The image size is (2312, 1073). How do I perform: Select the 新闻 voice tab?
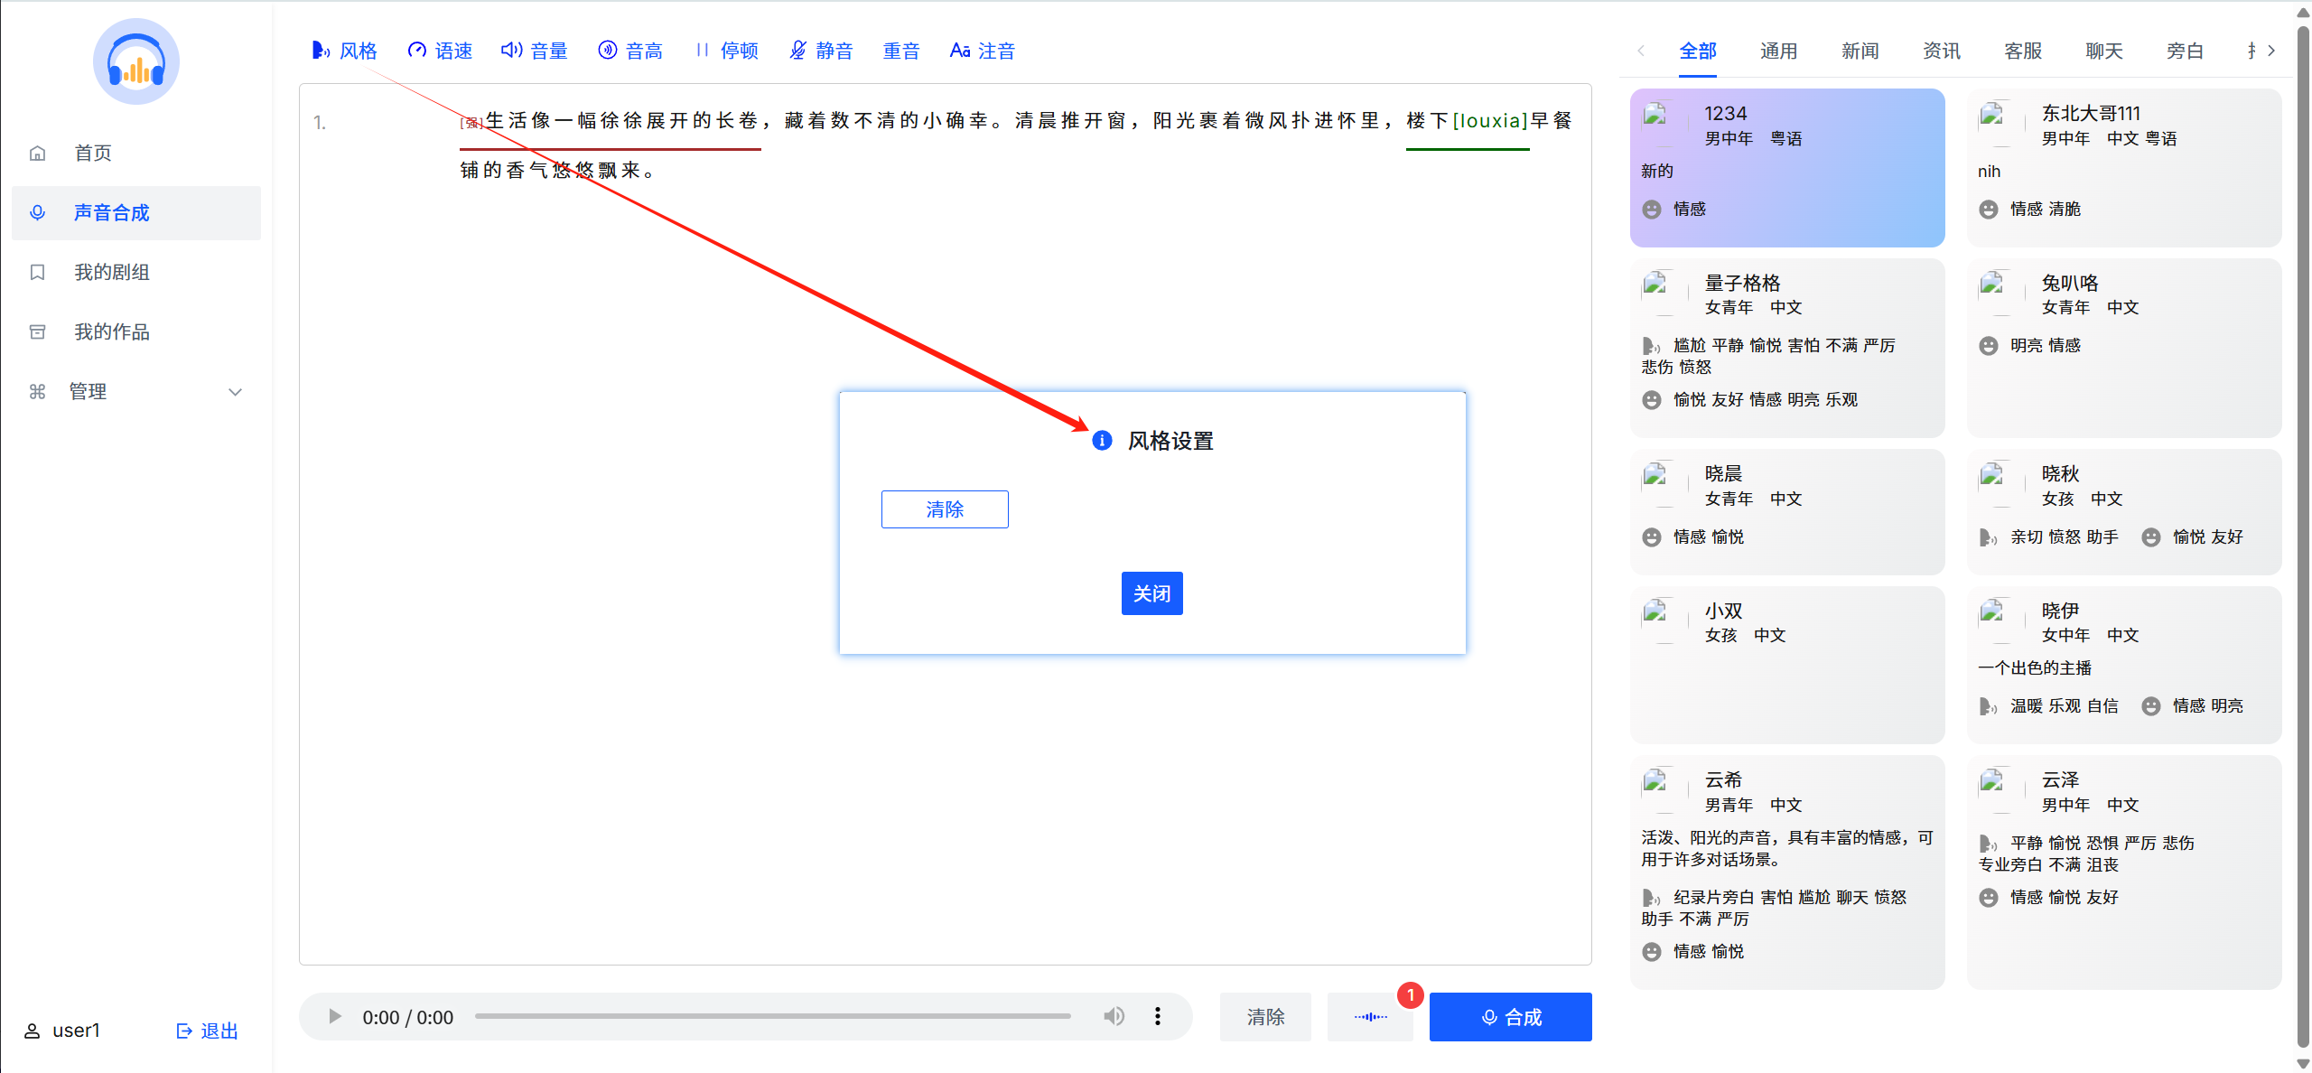pyautogui.click(x=1860, y=51)
